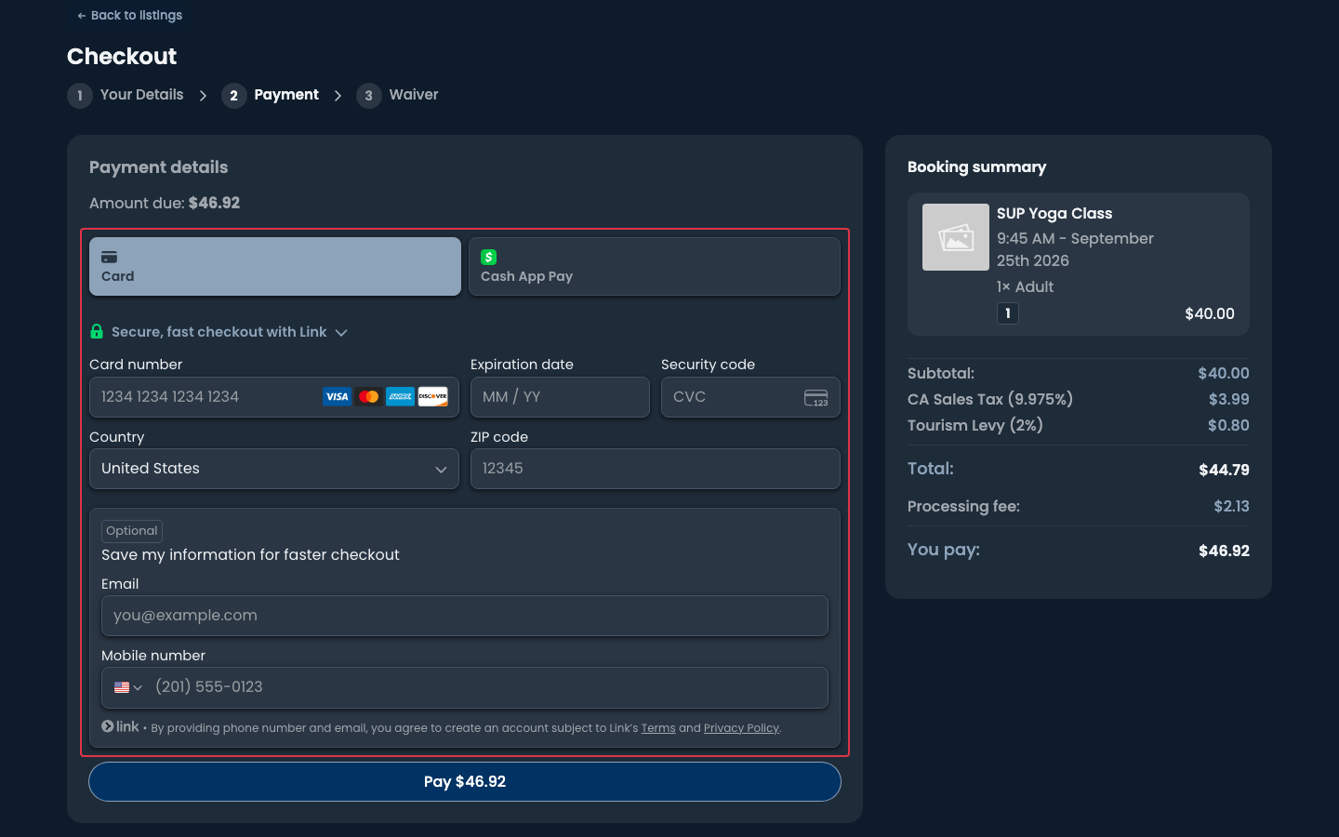Open the Country dropdown
This screenshot has width=1339, height=837.
click(x=274, y=469)
